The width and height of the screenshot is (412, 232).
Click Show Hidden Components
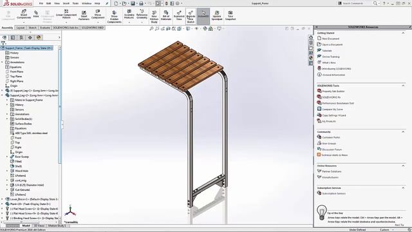click(115, 17)
